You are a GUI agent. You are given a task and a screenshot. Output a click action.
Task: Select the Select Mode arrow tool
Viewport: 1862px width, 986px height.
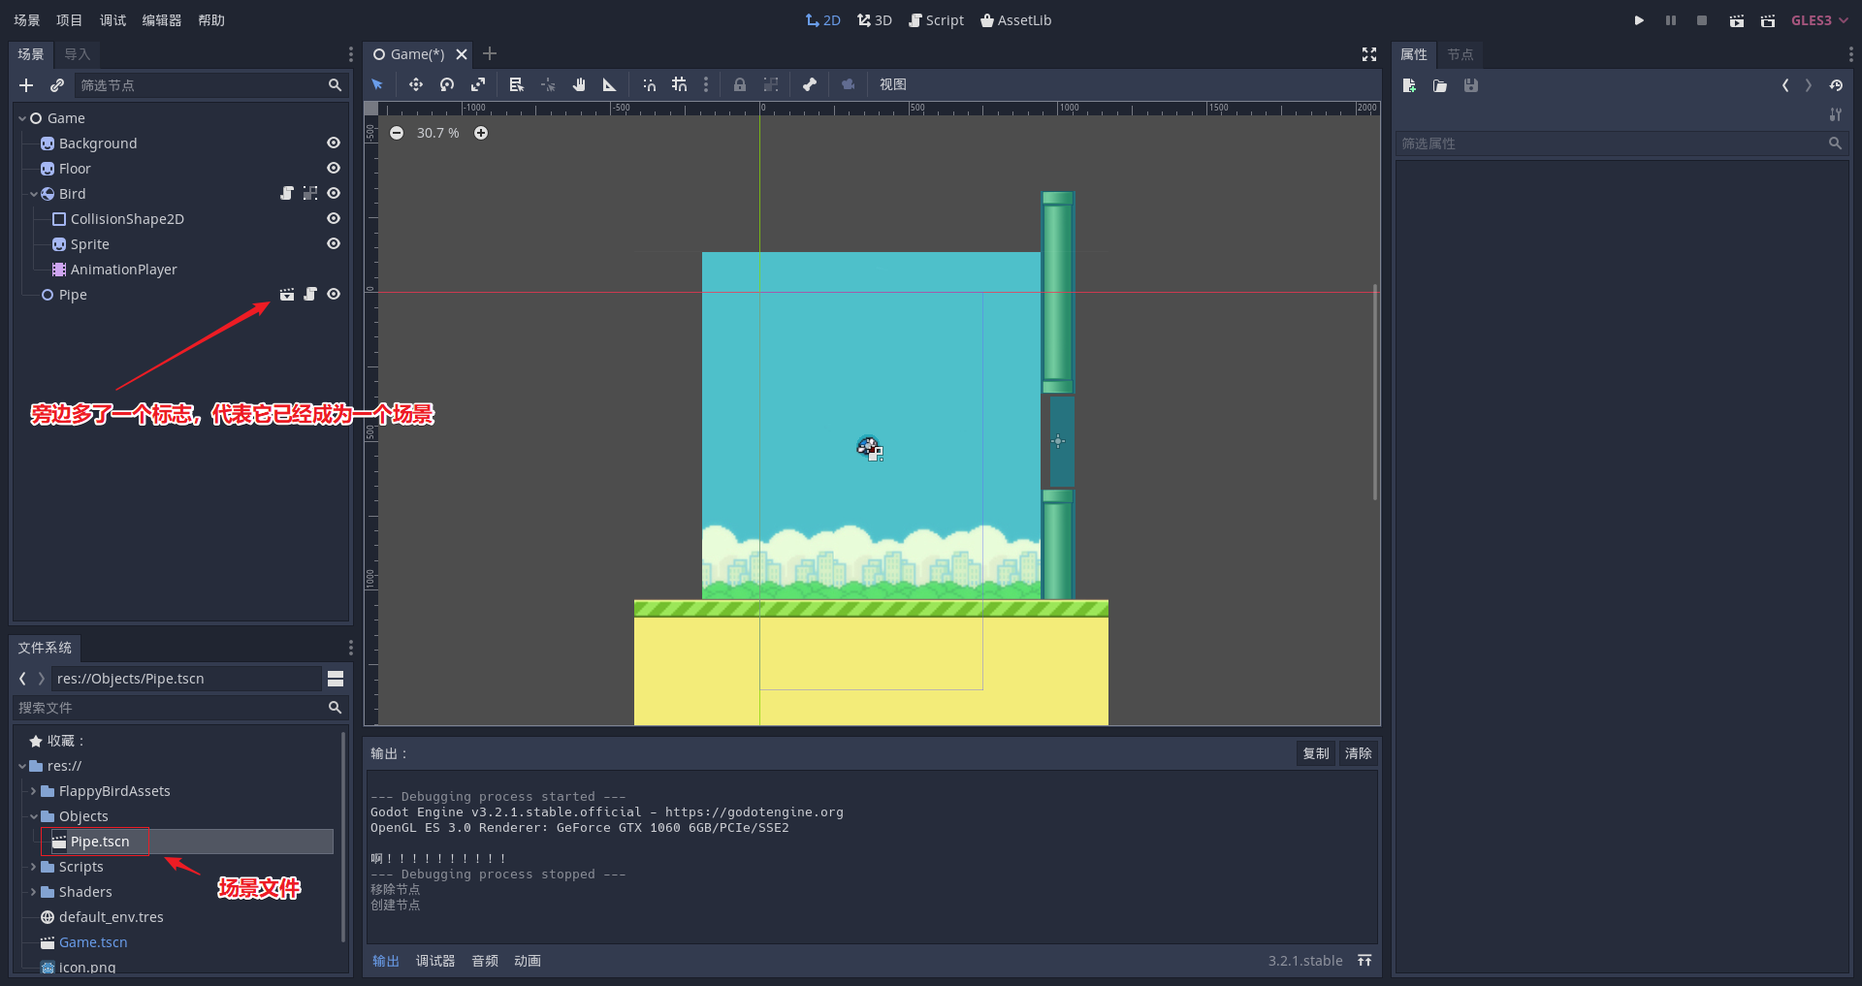377,84
